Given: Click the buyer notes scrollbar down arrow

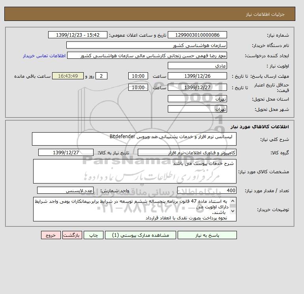Looking at the screenshot, I should 233,211.
